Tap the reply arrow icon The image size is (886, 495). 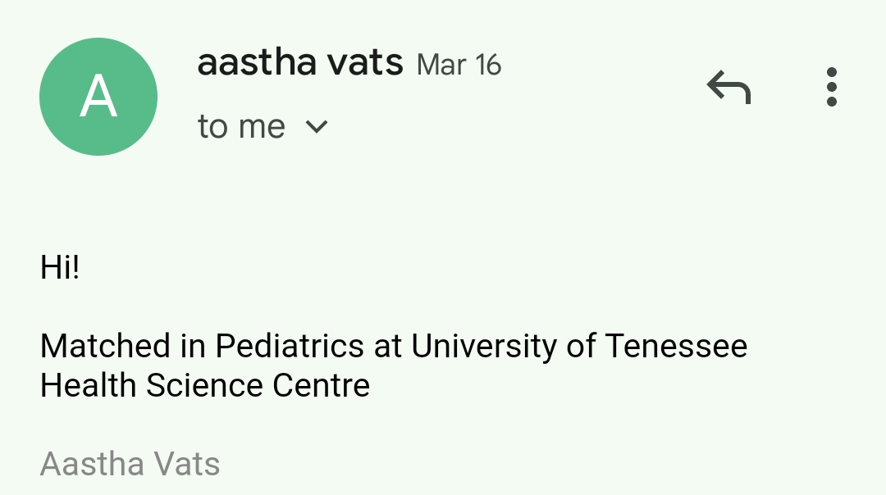point(728,87)
